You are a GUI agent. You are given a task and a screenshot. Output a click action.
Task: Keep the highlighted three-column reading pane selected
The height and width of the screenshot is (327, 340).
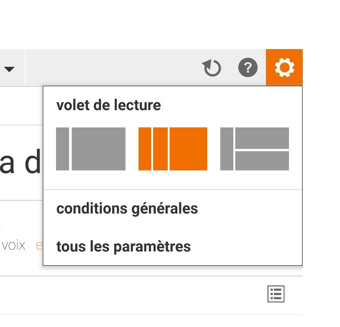(173, 149)
